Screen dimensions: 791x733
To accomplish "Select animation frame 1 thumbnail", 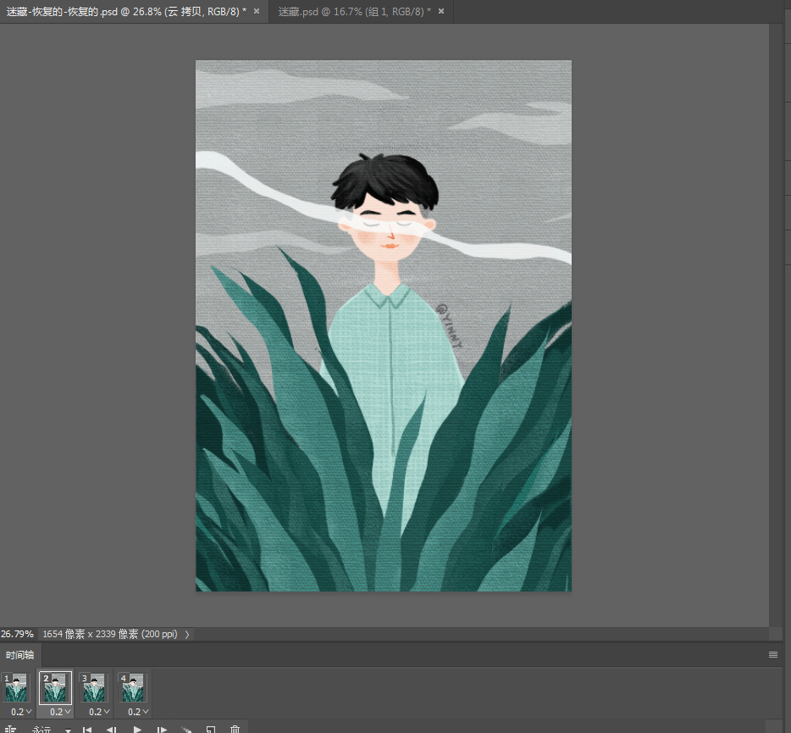I will pyautogui.click(x=16, y=687).
